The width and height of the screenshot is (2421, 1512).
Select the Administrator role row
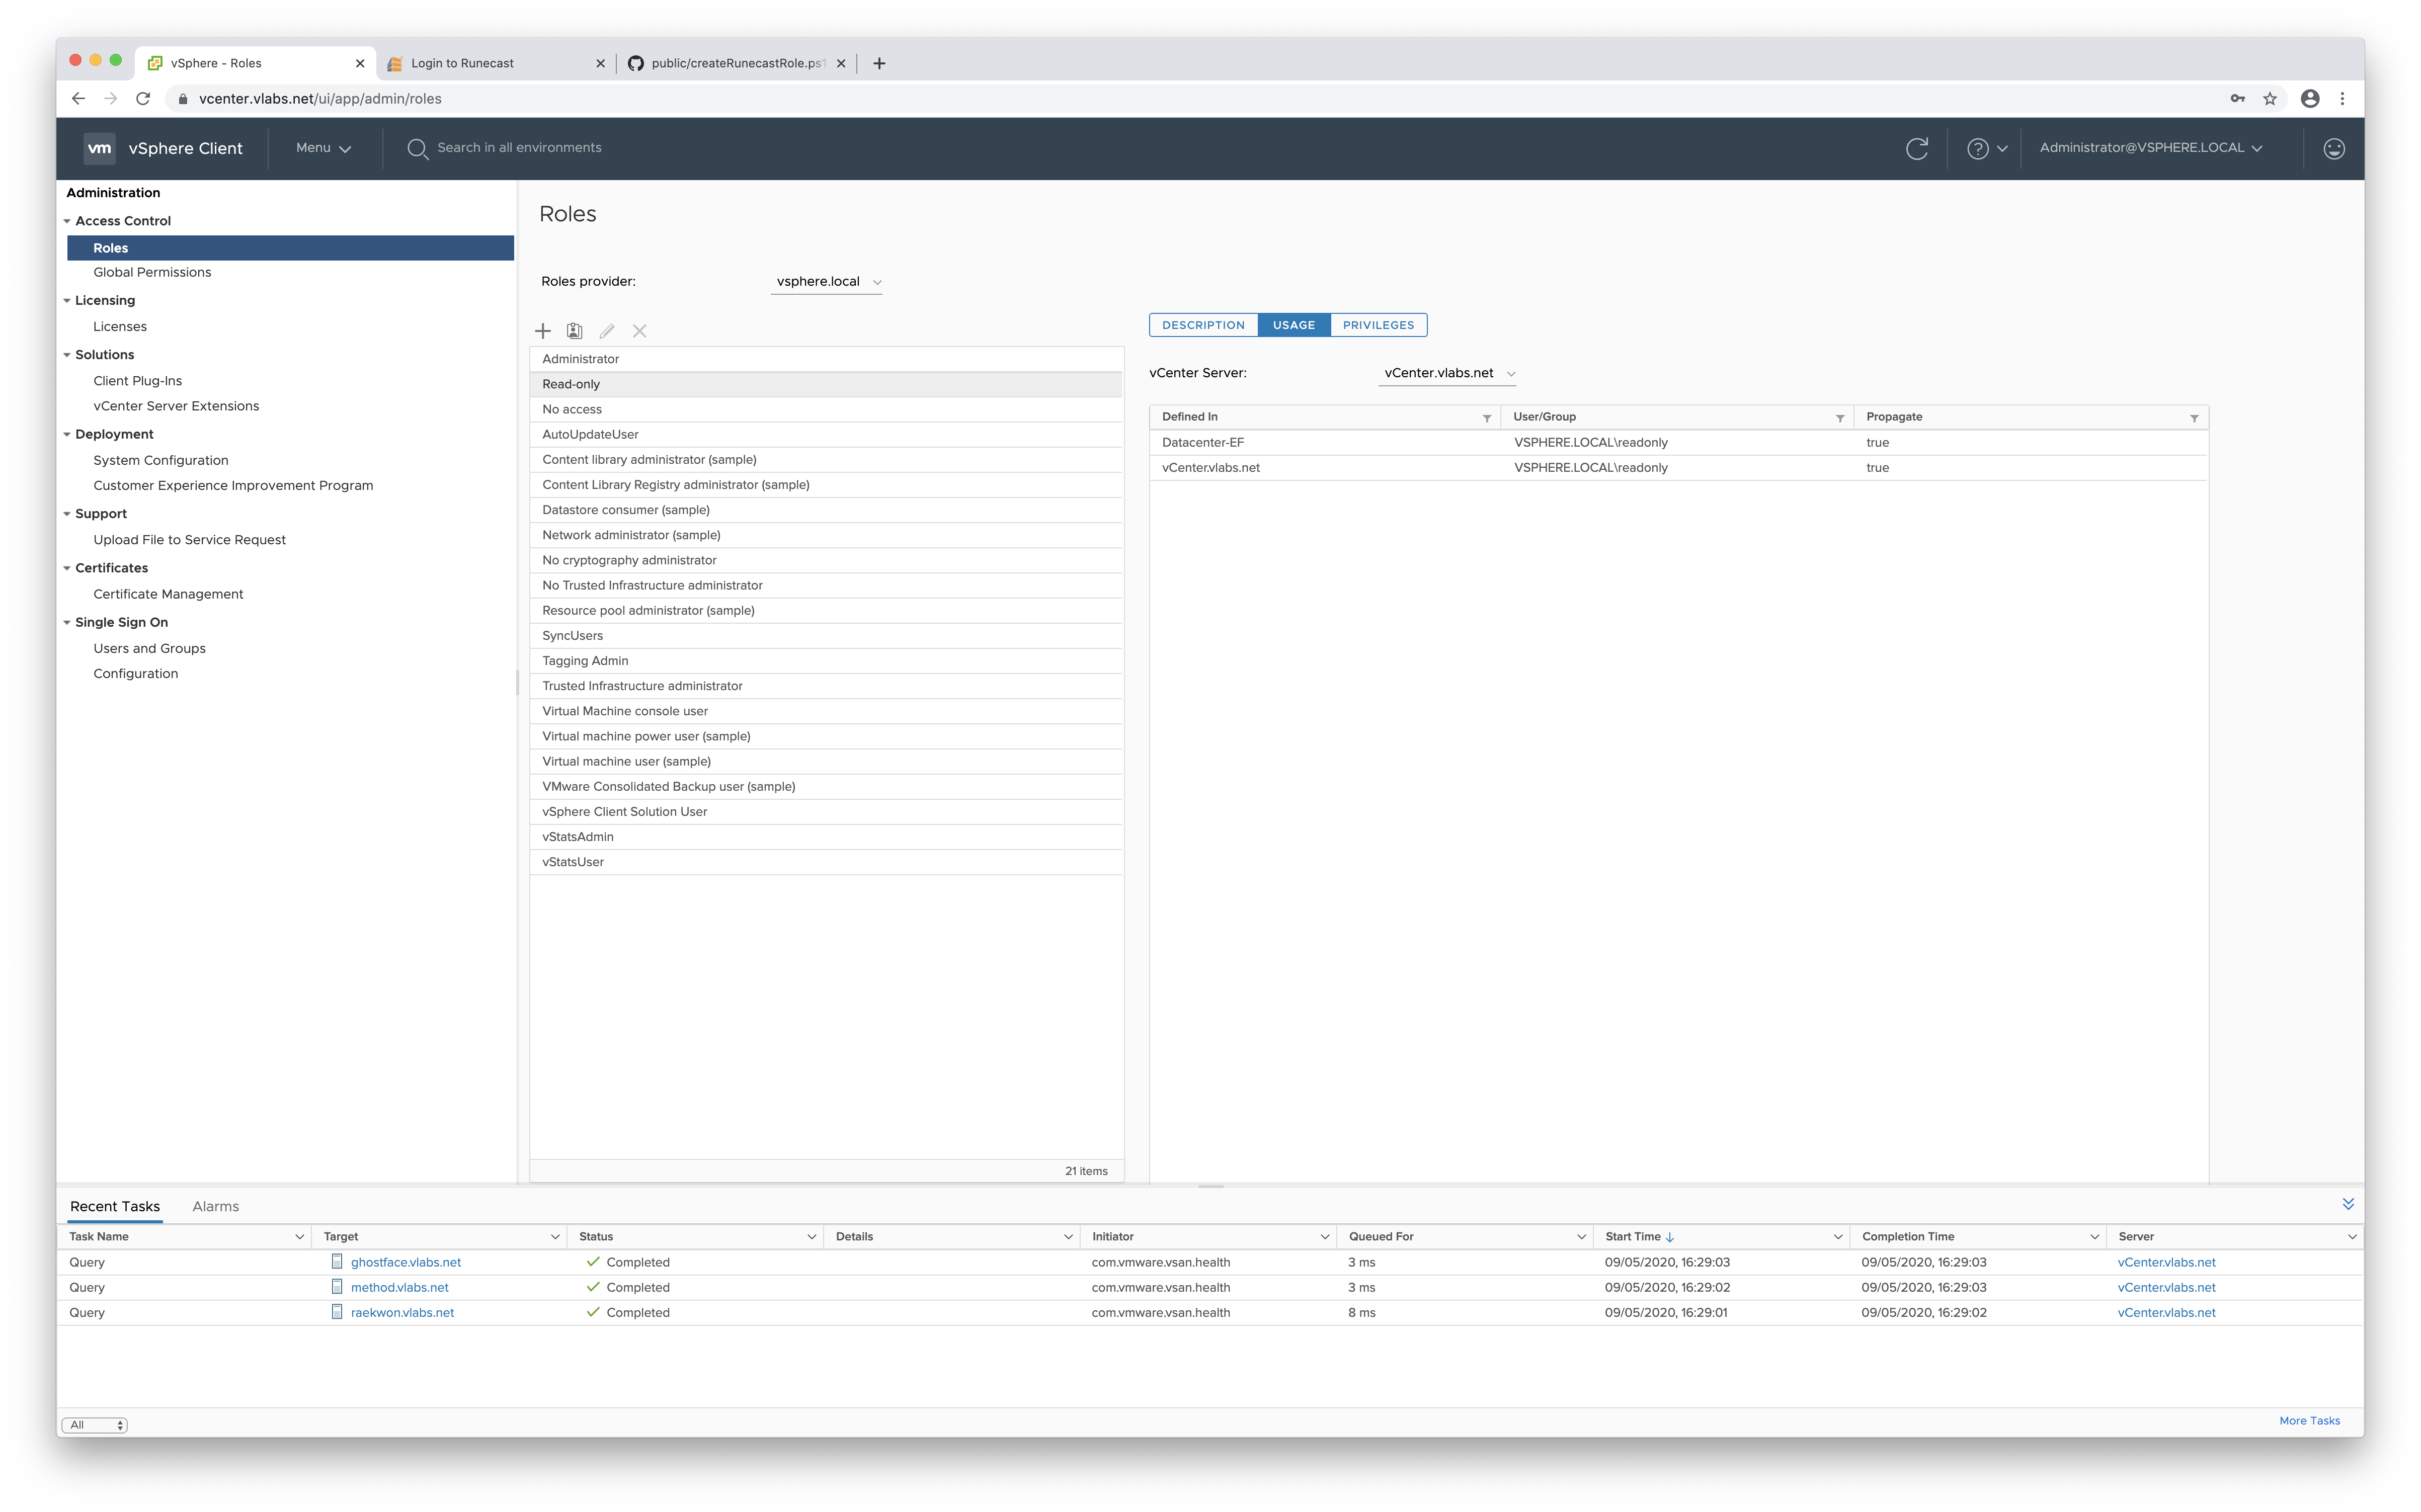point(826,359)
